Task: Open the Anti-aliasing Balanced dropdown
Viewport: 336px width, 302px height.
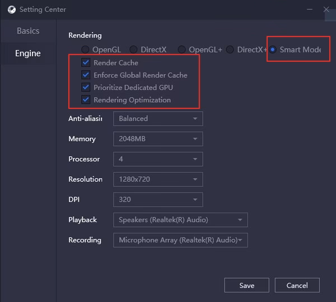Action: tap(157, 118)
